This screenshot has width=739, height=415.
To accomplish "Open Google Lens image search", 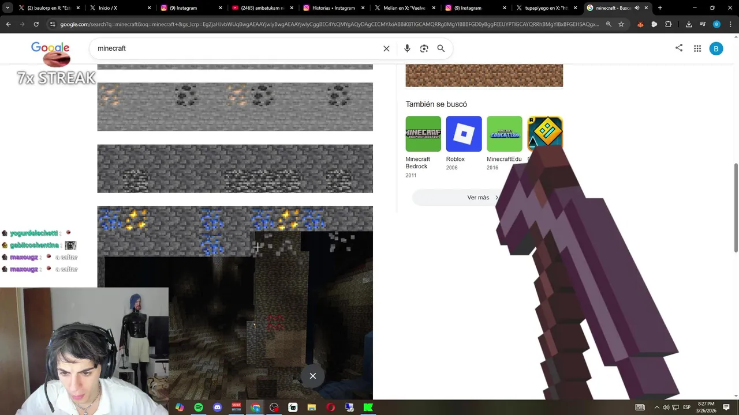I will click(x=424, y=48).
